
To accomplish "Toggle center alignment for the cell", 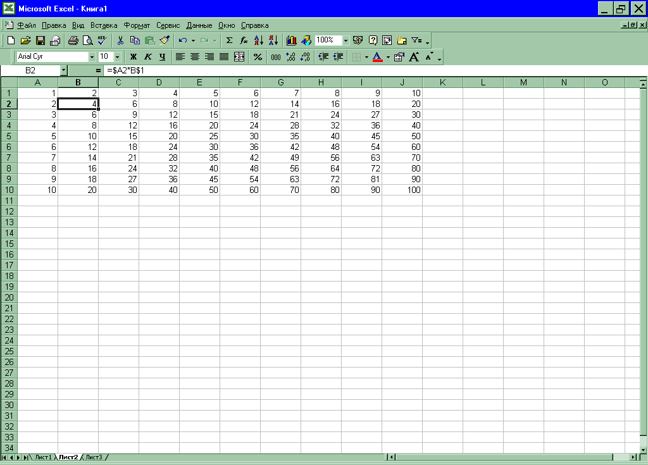I will (195, 57).
